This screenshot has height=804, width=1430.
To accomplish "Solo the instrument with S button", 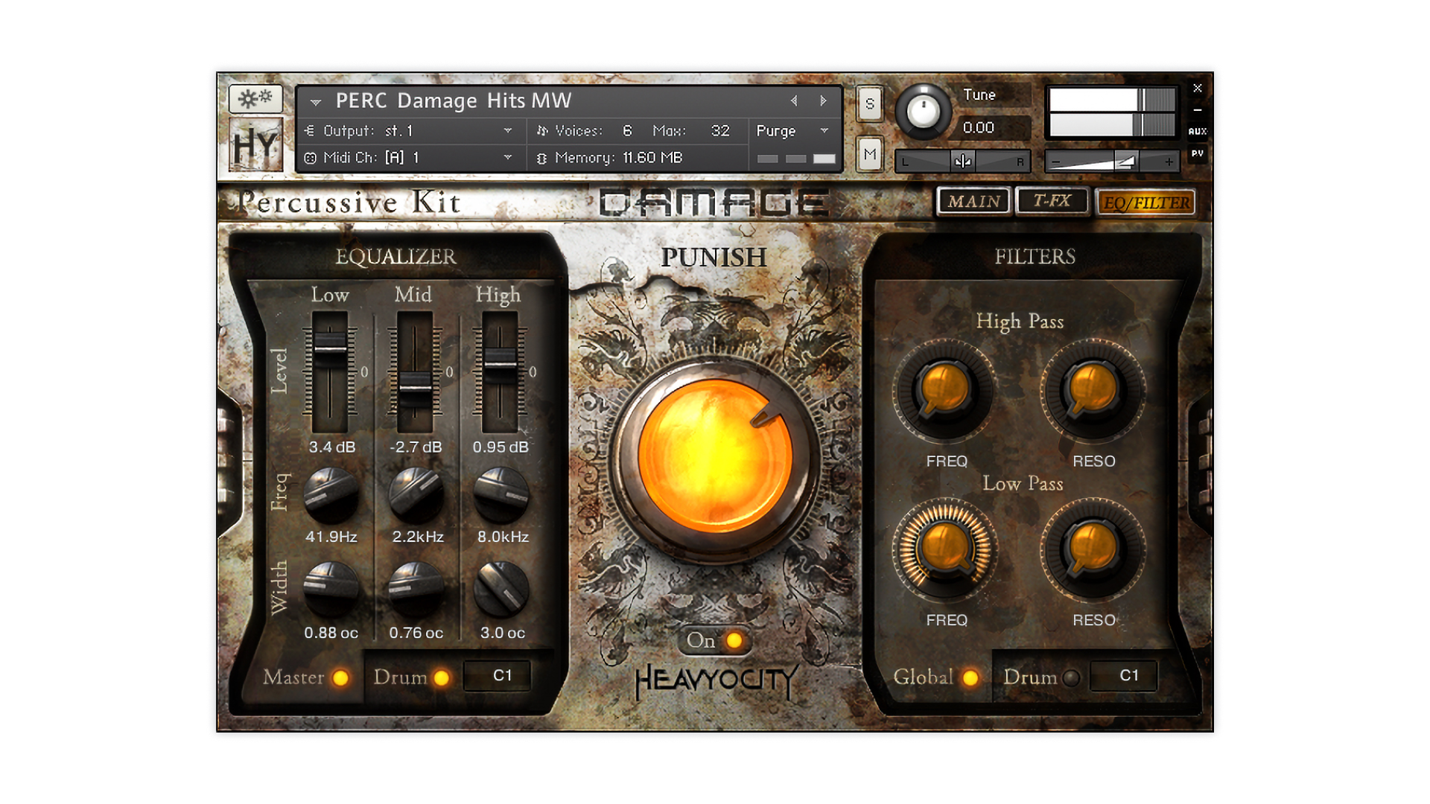I will pyautogui.click(x=869, y=104).
